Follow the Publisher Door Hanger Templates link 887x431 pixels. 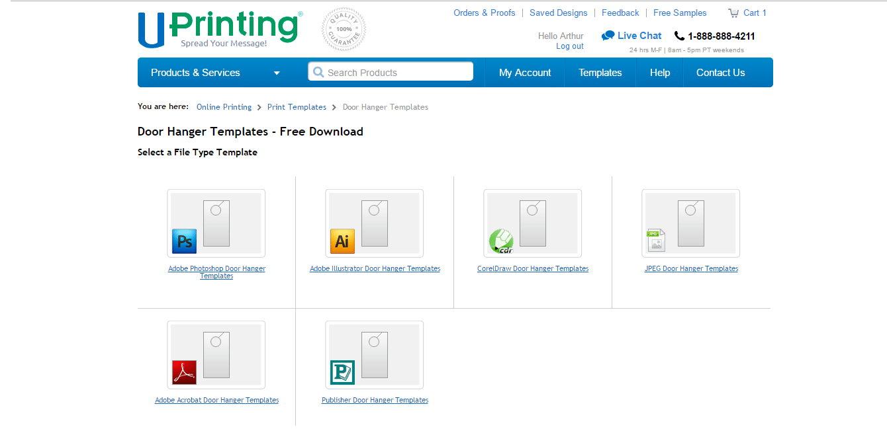[375, 401]
